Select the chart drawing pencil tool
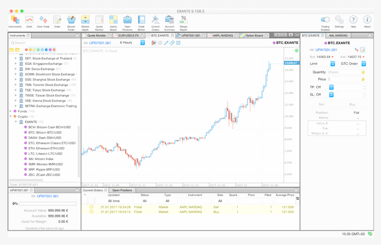 (x=166, y=43)
